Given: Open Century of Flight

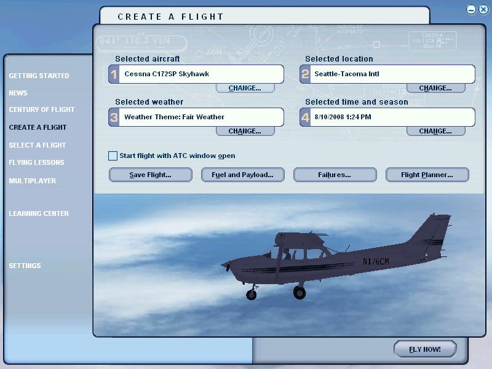Looking at the screenshot, I should (41, 109).
